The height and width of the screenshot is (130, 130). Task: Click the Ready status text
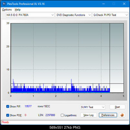tap(5, 122)
